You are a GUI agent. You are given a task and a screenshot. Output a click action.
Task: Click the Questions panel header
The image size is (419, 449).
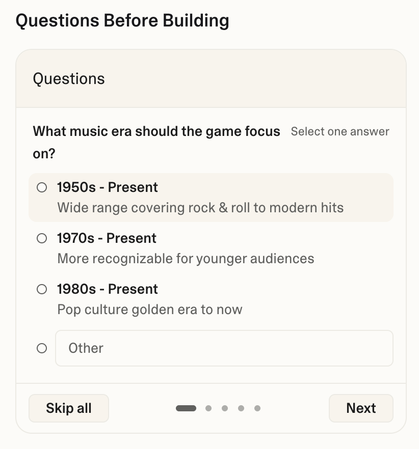click(x=69, y=79)
